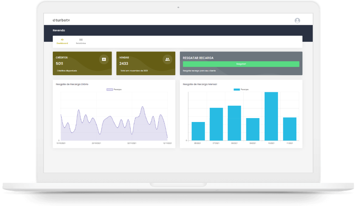Open the user profile avatar menu
This screenshot has height=206, width=357.
297,21
